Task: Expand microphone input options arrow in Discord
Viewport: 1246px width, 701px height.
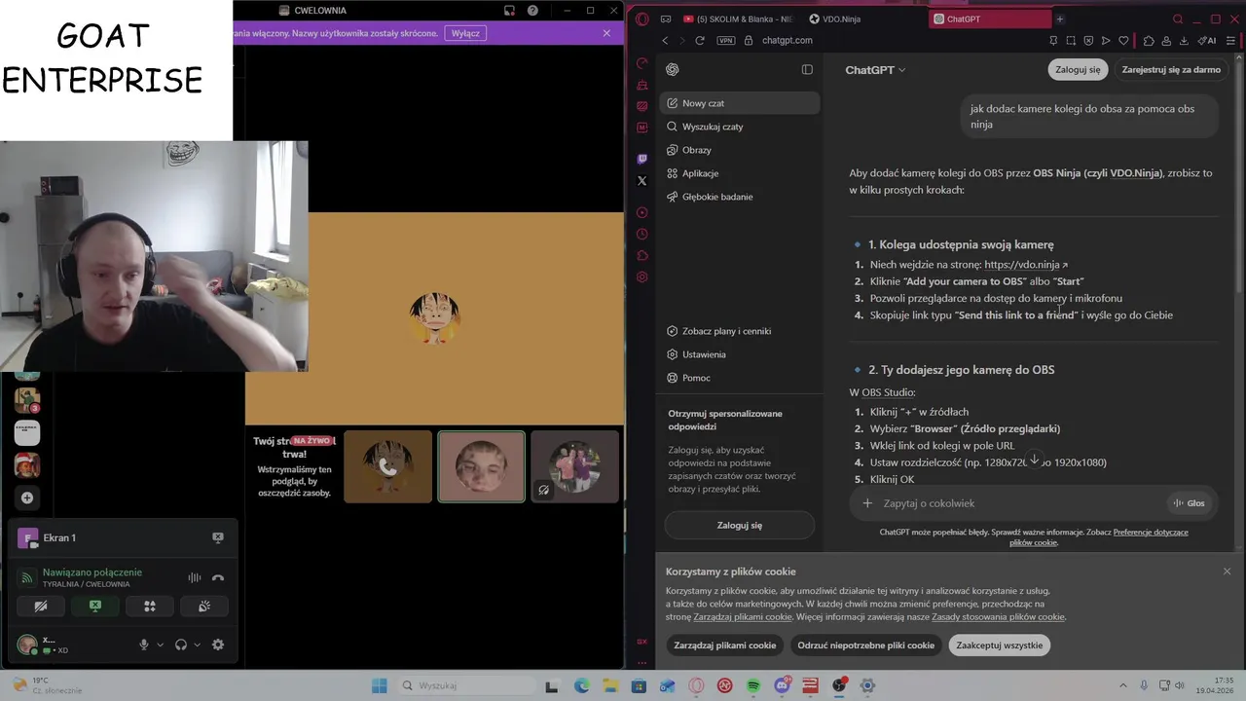Action: [160, 645]
